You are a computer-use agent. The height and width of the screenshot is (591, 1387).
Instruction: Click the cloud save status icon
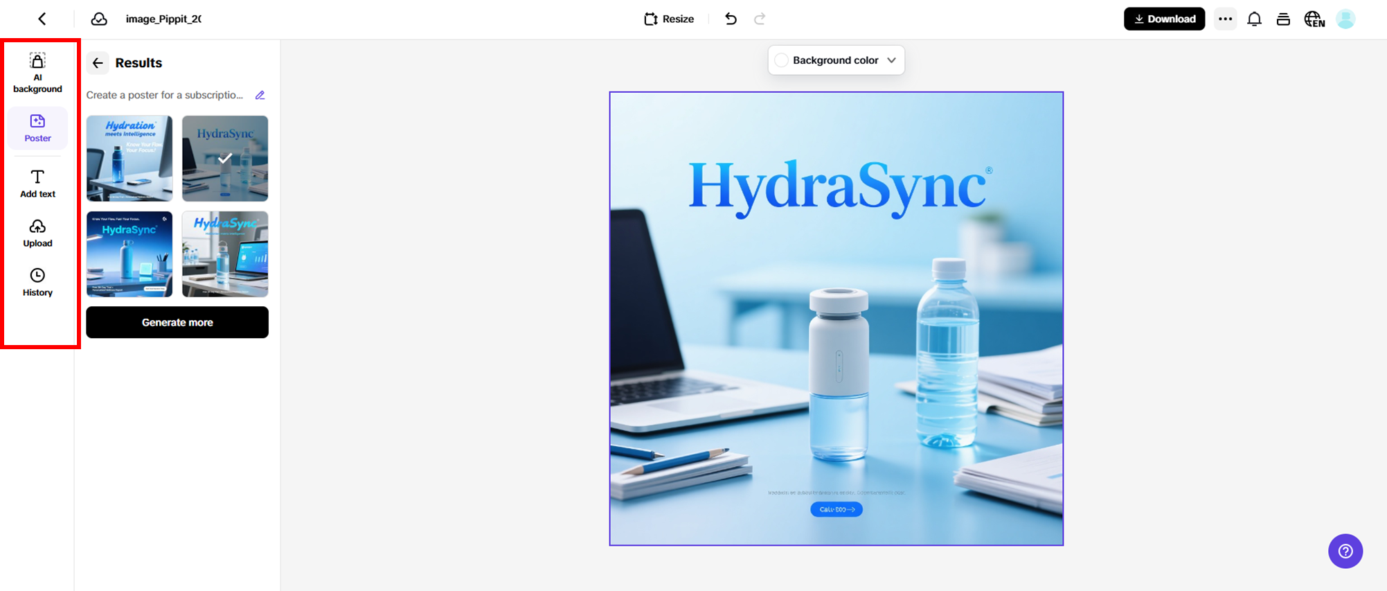point(99,19)
